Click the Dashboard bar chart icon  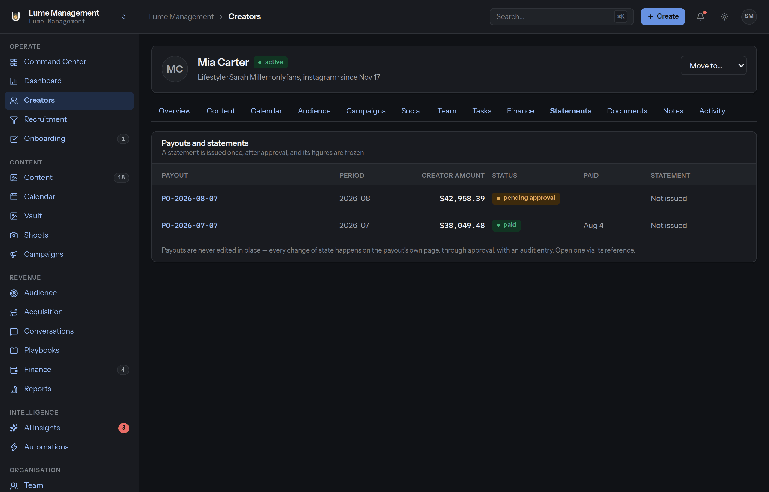(x=14, y=81)
